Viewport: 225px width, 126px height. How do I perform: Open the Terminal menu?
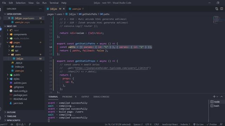click(x=54, y=3)
